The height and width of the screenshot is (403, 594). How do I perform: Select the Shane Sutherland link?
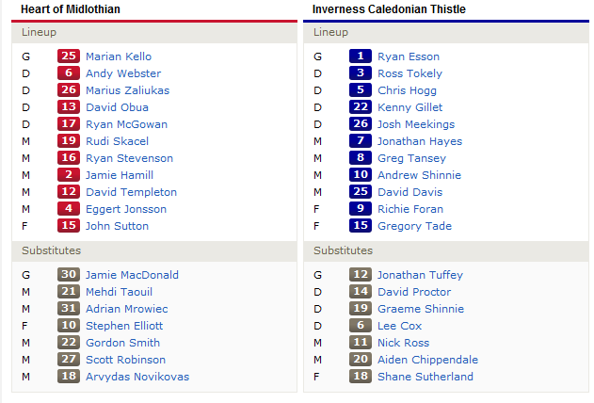pyautogui.click(x=425, y=377)
